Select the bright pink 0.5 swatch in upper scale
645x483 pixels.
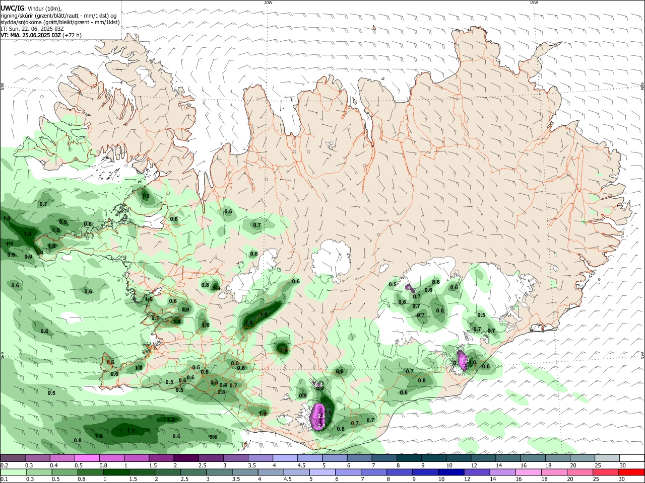88,458
